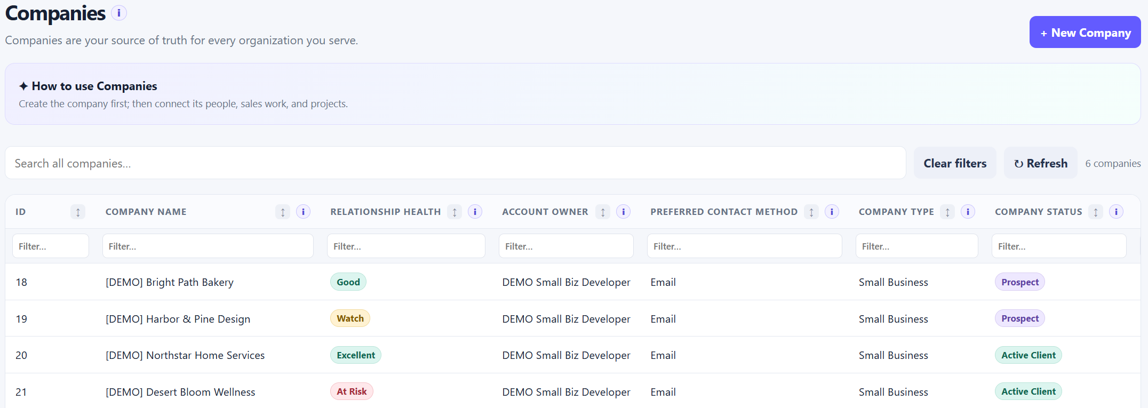The height and width of the screenshot is (408, 1148).
Task: Open [DEMO] Desert Bloom Wellness row
Action: tap(573, 391)
